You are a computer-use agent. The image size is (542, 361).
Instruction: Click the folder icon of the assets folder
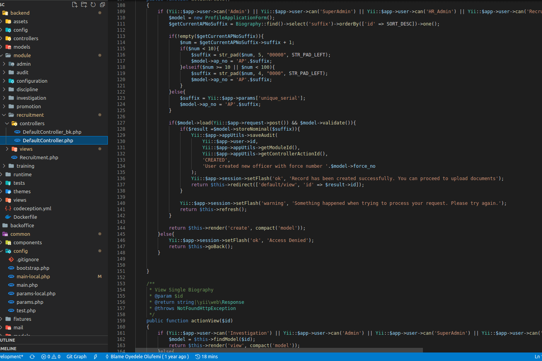point(8,21)
